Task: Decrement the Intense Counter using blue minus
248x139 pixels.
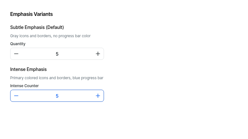Action: (x=16, y=96)
